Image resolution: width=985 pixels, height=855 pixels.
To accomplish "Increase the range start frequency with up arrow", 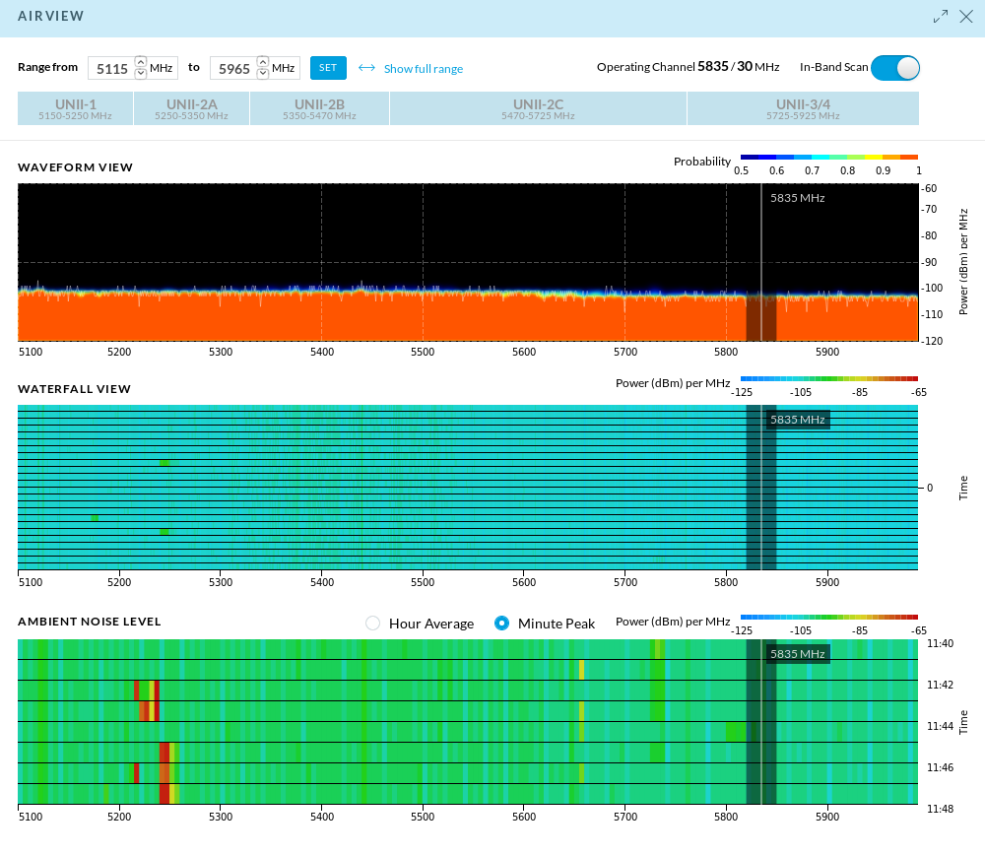I will pos(140,62).
